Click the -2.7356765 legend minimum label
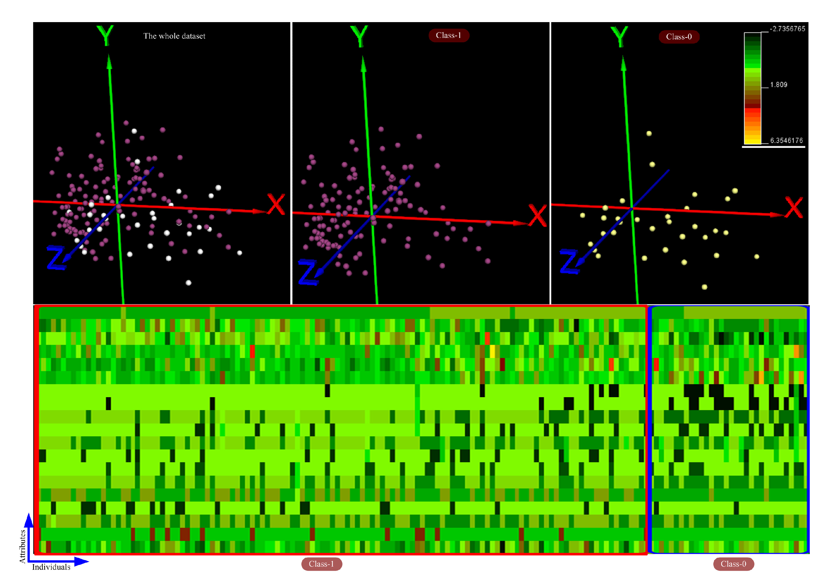The height and width of the screenshot is (585, 830). click(x=787, y=29)
